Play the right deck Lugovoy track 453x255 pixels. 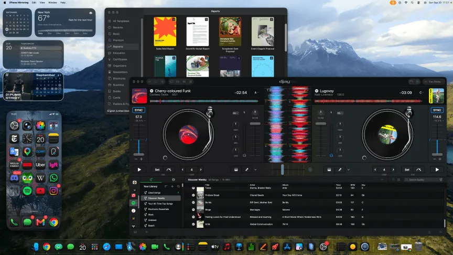tap(437, 169)
